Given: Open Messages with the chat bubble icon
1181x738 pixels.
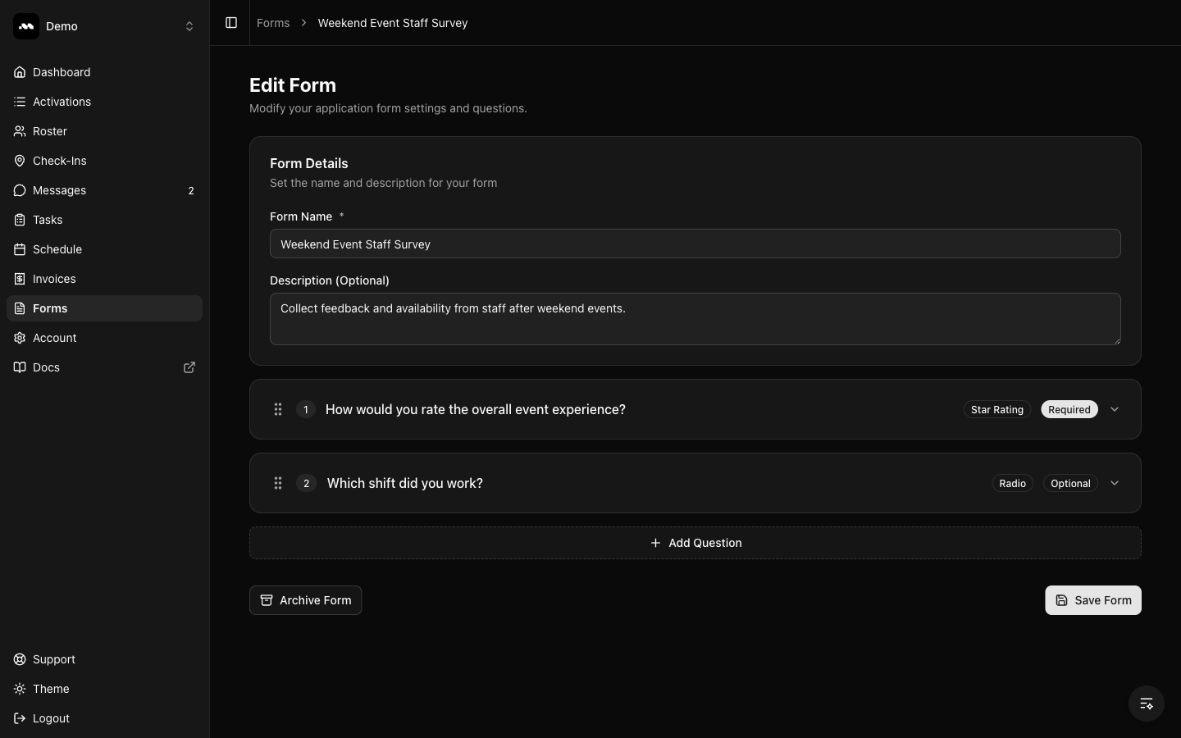Looking at the screenshot, I should point(19,190).
